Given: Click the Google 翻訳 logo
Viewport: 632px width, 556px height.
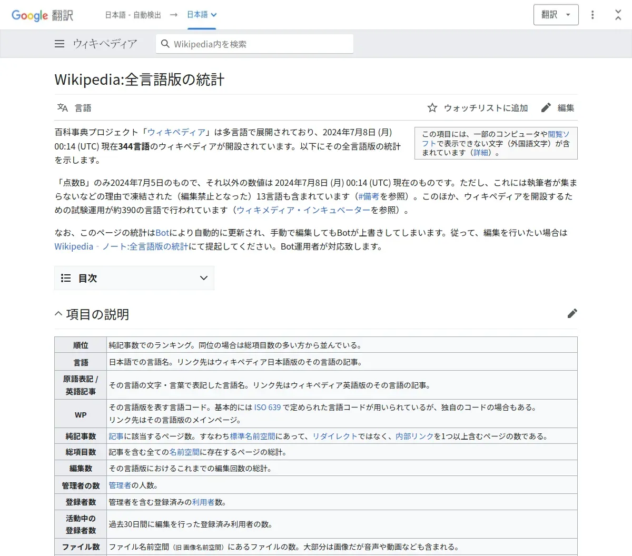Looking at the screenshot, I should coord(42,15).
